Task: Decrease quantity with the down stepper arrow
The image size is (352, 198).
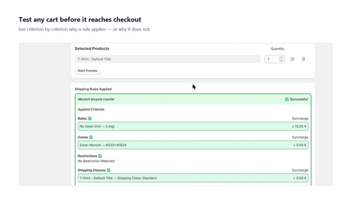Action: [281, 61]
